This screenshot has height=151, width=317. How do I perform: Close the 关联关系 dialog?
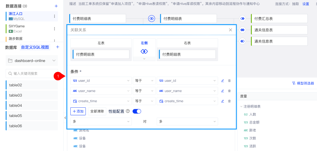point(230,30)
